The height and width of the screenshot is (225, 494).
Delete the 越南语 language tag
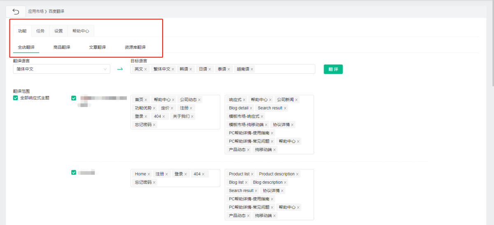click(252, 69)
